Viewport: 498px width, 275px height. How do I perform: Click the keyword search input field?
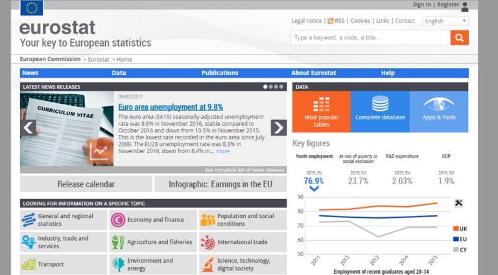371,38
